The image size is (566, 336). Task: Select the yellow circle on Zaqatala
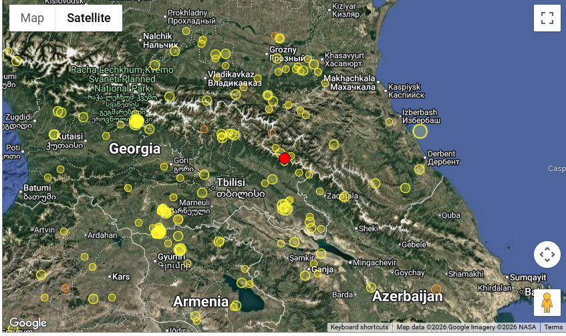pyautogui.click(x=343, y=196)
